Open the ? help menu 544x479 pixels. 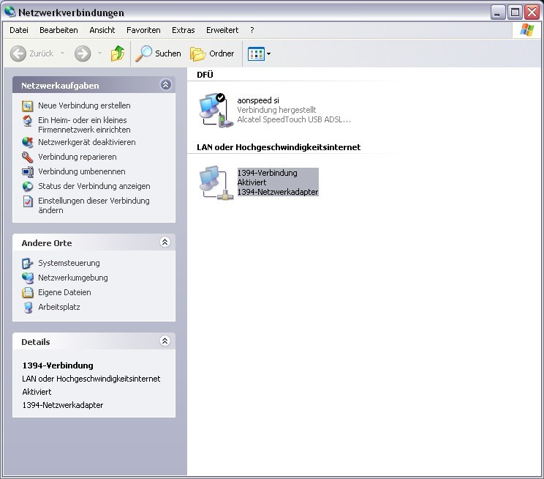[x=252, y=30]
